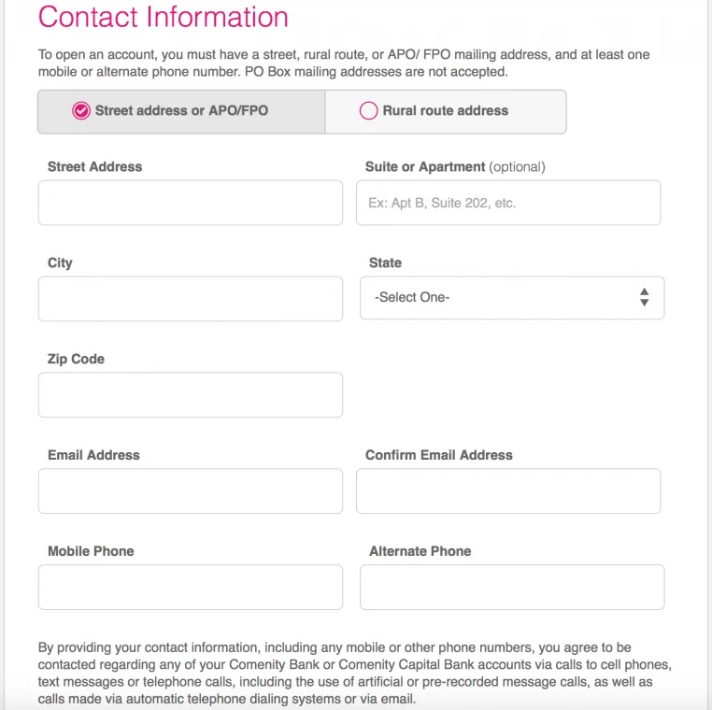This screenshot has height=710, width=712.
Task: Focus the Mobile Phone input box
Action: tap(191, 588)
